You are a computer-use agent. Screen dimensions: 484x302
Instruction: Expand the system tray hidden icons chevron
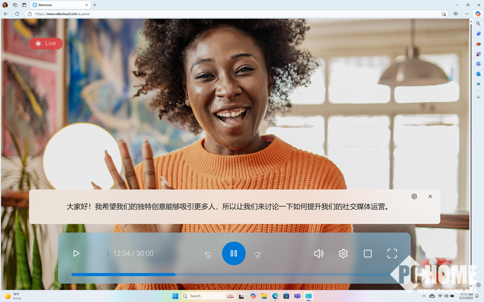[423, 296]
